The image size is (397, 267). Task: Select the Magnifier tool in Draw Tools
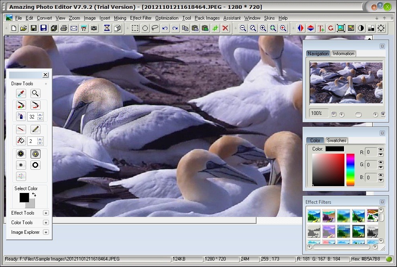[35, 93]
